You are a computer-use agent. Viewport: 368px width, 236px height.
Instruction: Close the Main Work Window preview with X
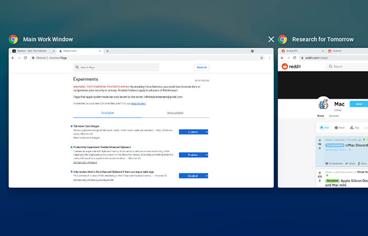(x=271, y=39)
